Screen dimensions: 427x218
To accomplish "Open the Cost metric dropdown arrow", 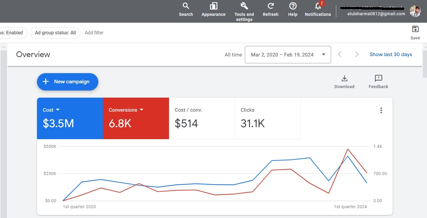I will click(58, 110).
